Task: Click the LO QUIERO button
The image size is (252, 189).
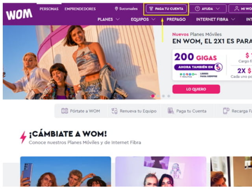Action: tap(196, 89)
